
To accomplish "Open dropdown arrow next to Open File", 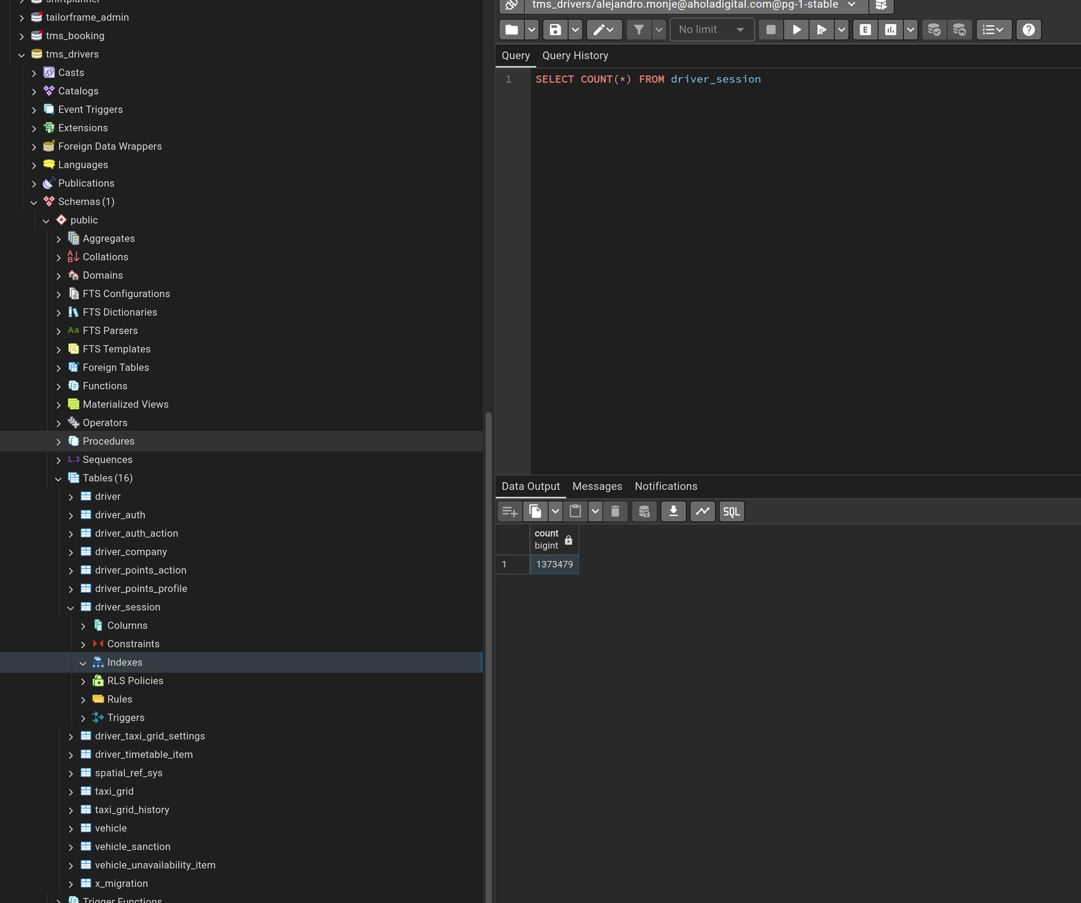I will click(532, 30).
